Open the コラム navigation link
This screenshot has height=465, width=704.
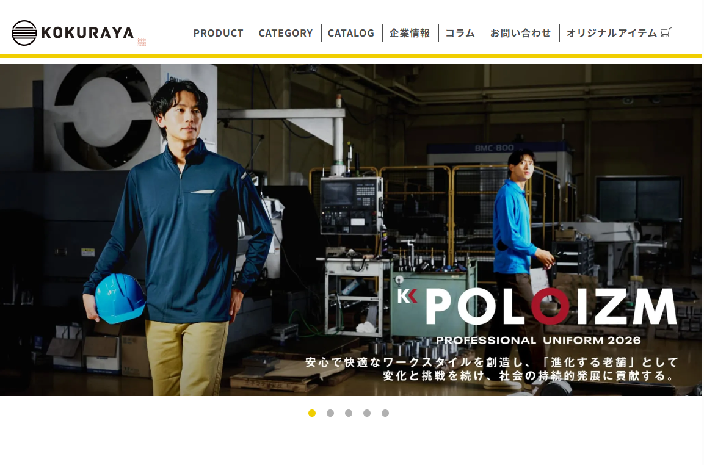pos(460,33)
